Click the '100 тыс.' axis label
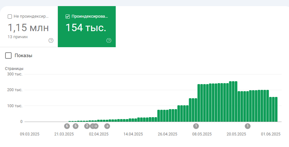This screenshot has width=289, height=147. pyautogui.click(x=15, y=106)
